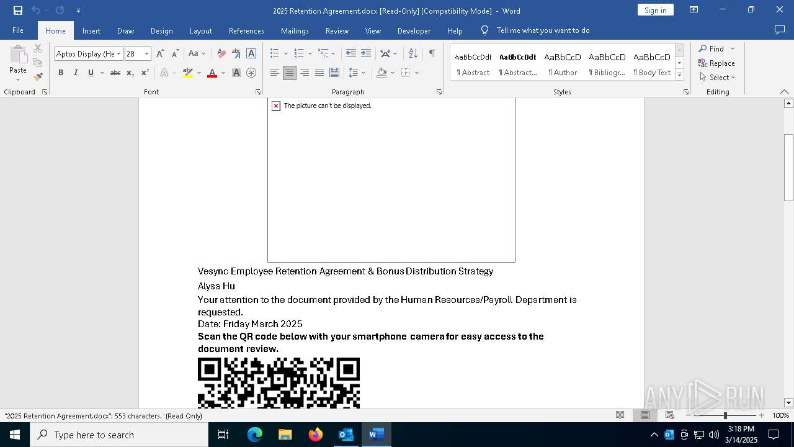Image resolution: width=794 pixels, height=447 pixels.
Task: Click the Phonetic Guide icon
Action: [236, 54]
